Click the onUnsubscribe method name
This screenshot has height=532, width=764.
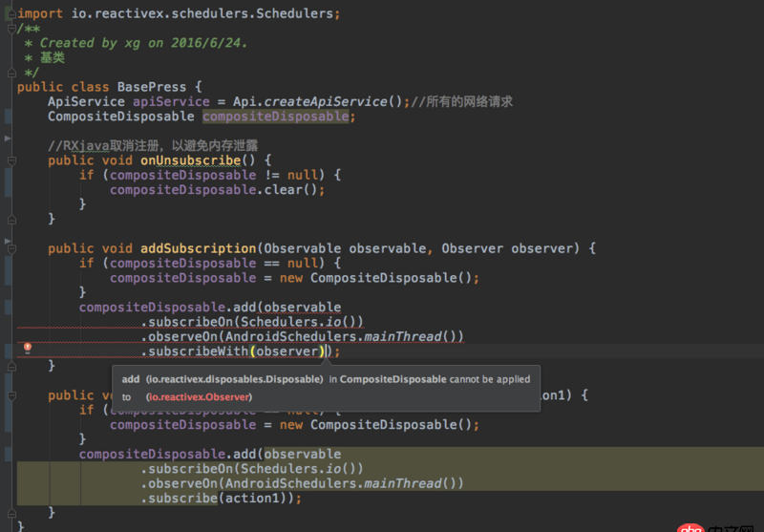pyautogui.click(x=190, y=160)
